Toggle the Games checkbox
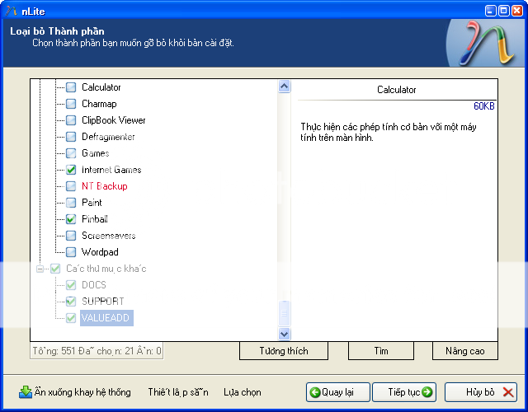The height and width of the screenshot is (412, 528). tap(71, 153)
